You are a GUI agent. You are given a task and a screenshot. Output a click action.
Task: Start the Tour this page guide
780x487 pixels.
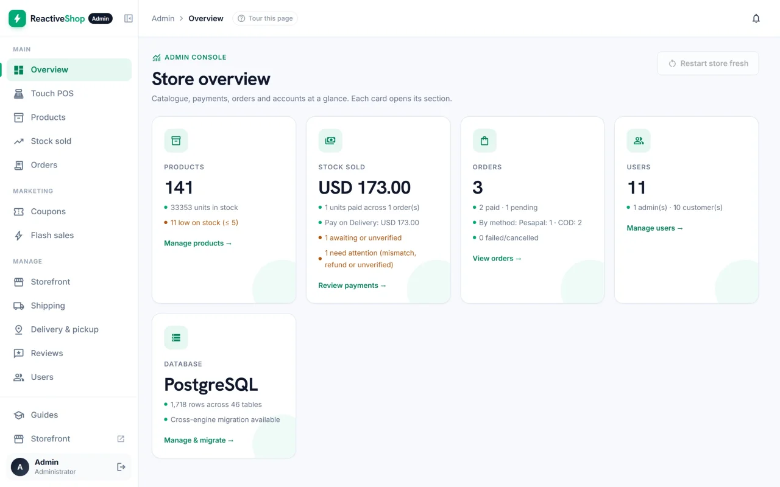click(265, 18)
